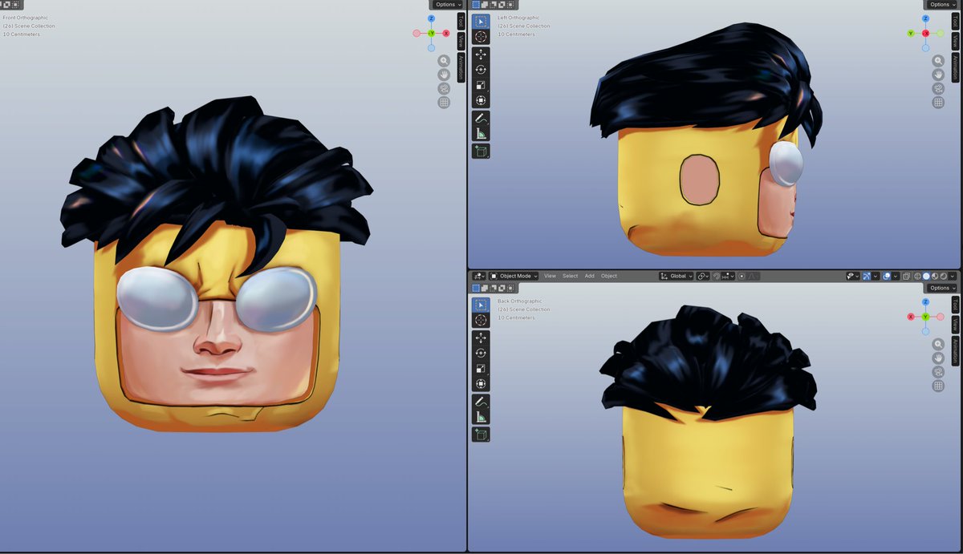Open the View menu in Back viewport
Image resolution: width=963 pixels, height=554 pixels.
tap(550, 276)
